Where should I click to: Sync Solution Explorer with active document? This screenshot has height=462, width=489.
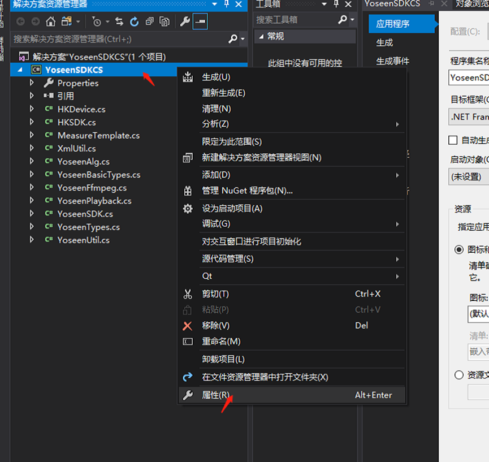point(119,21)
